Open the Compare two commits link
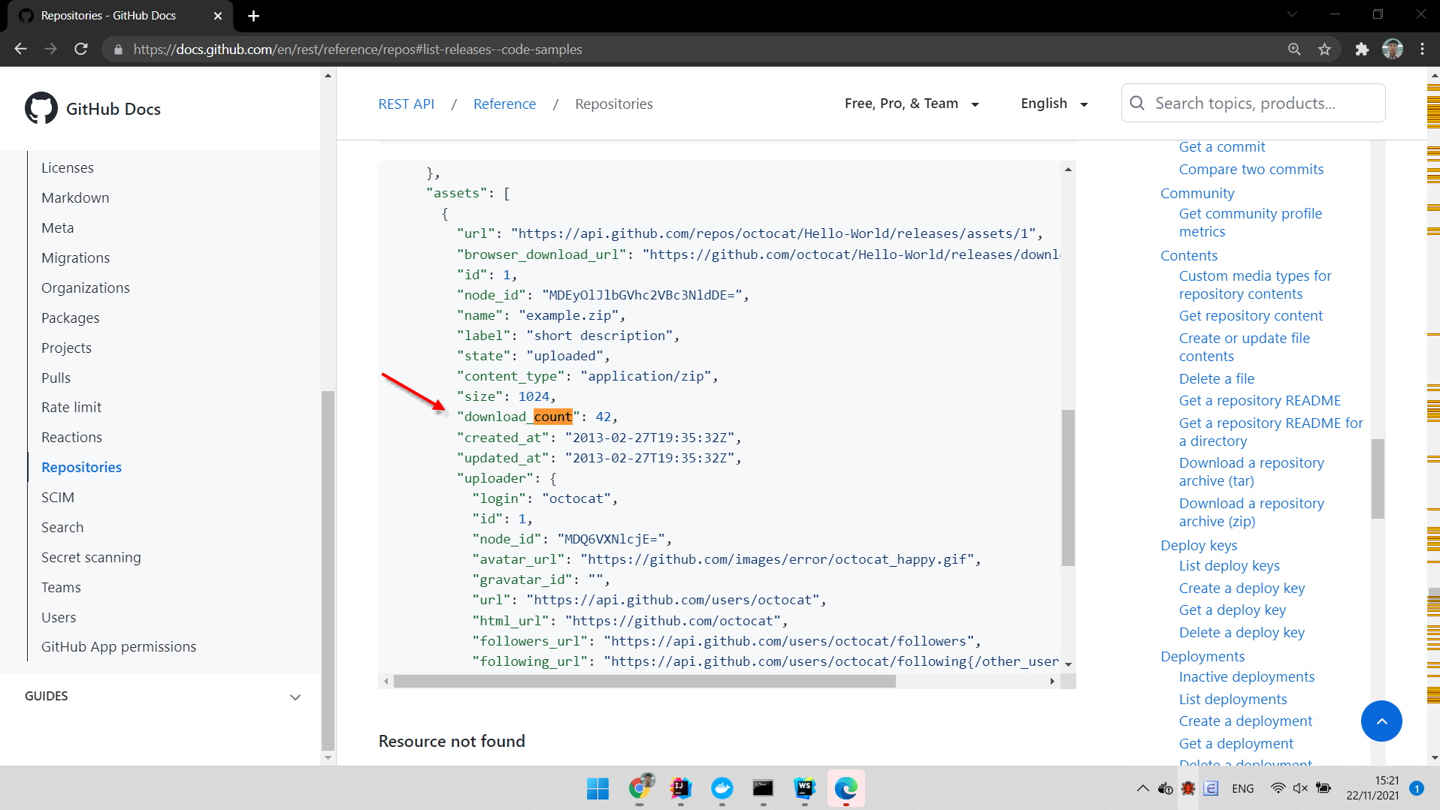 (1251, 169)
